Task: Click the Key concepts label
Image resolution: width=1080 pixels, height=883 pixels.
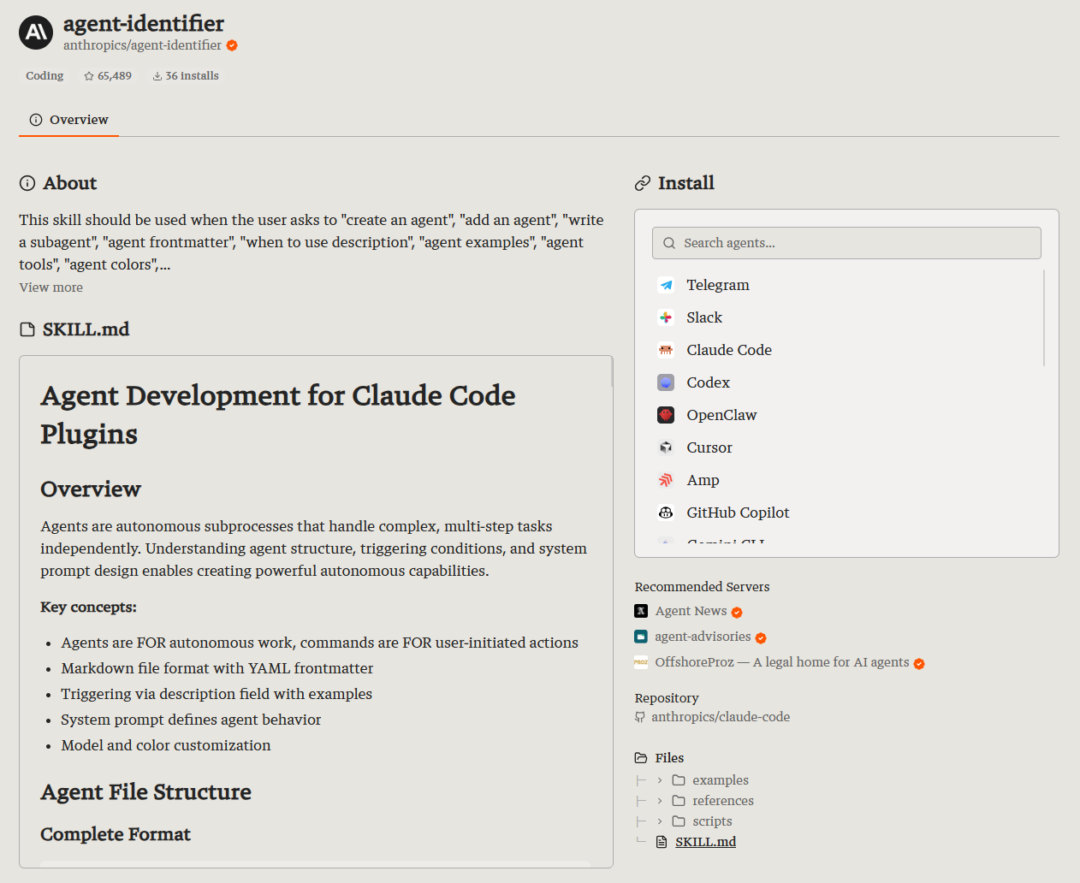Action: pos(88,607)
